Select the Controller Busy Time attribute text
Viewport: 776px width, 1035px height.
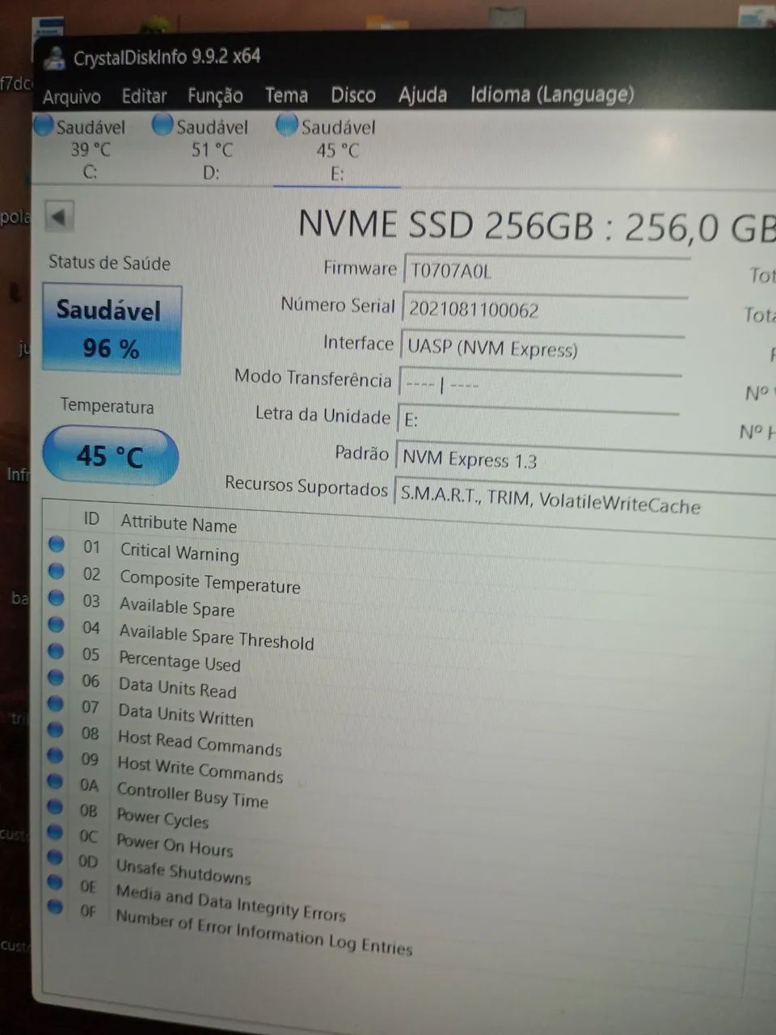pos(192,794)
